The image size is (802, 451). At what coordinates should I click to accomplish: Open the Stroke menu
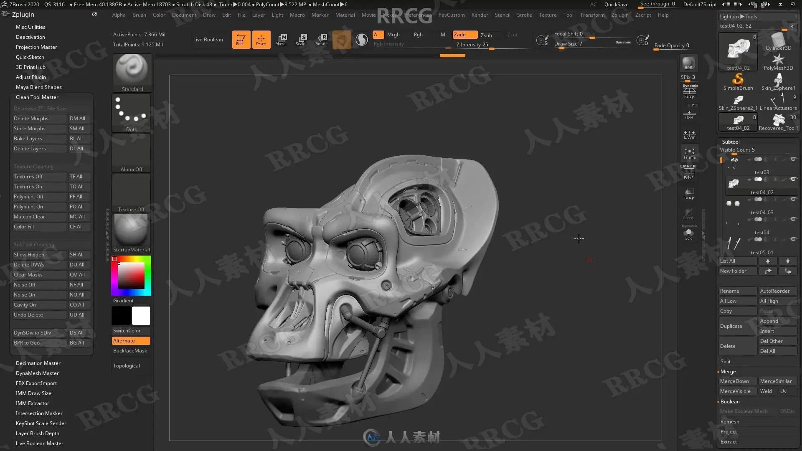524,15
